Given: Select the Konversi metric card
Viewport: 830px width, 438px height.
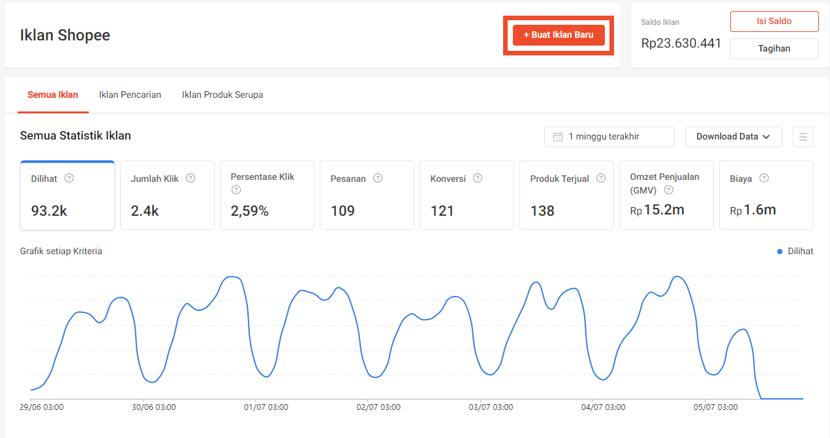Looking at the screenshot, I should point(467,196).
